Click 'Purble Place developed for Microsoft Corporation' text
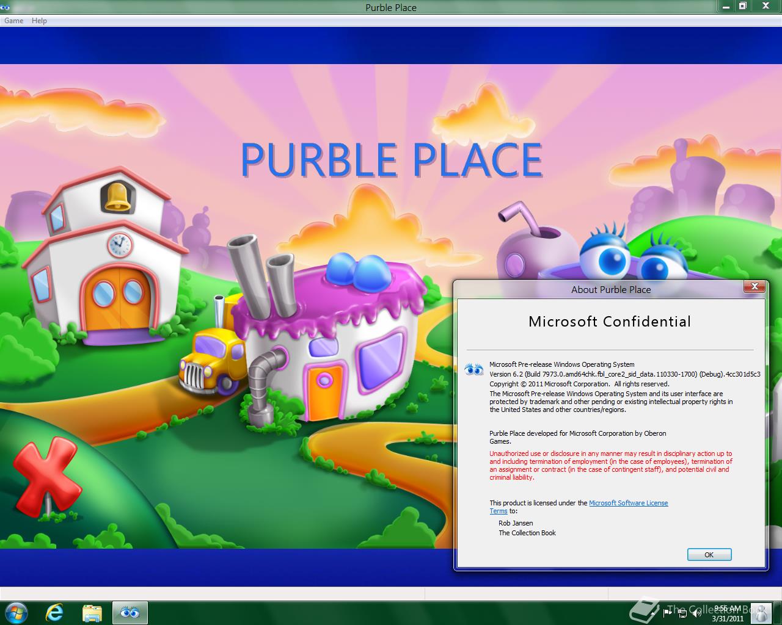Screen dimensions: 782x625 pyautogui.click(x=577, y=437)
